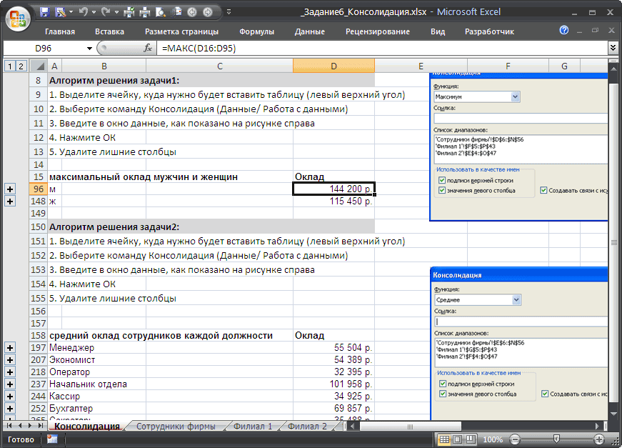Image resolution: width=622 pixels, height=448 pixels.
Task: Open the Office button menu
Action: point(18,19)
